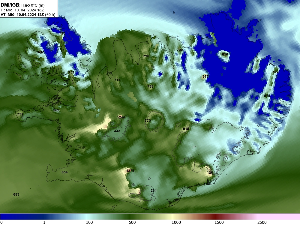The width and height of the screenshot is (300, 225).
Task: Click the 261 height value on map
Action: pos(154,190)
